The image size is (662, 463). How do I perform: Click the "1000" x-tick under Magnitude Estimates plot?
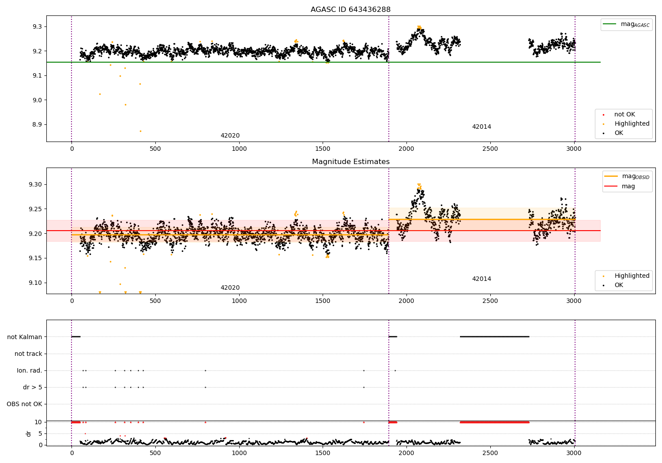[239, 301]
